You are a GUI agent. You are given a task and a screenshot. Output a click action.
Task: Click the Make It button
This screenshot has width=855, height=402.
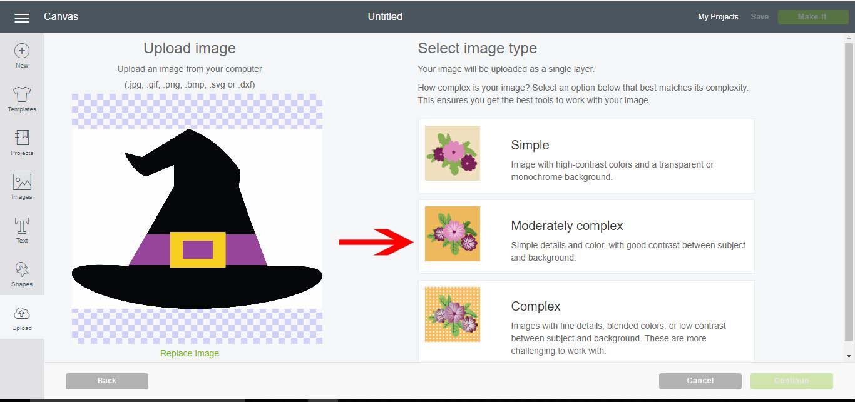click(813, 16)
